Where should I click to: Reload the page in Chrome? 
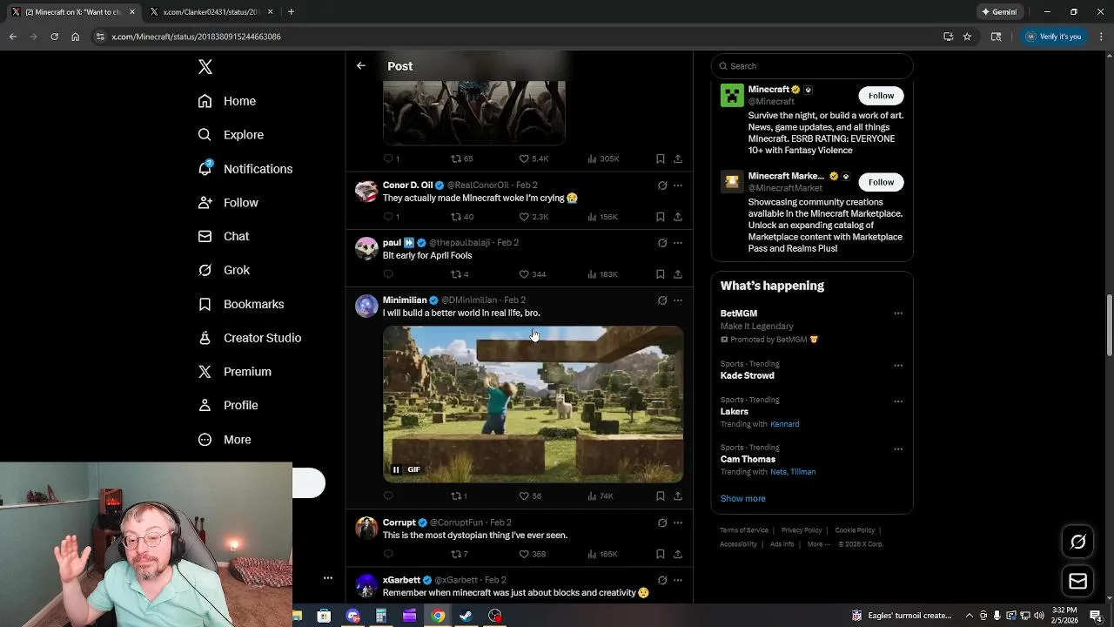point(54,37)
